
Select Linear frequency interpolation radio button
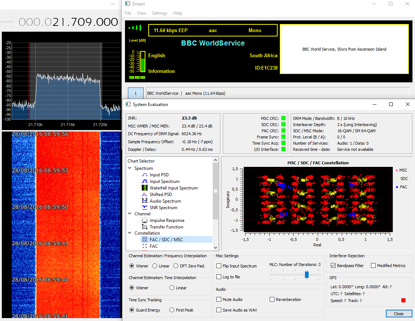pyautogui.click(x=155, y=266)
